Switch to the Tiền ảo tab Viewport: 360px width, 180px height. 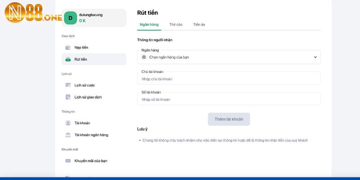click(199, 24)
